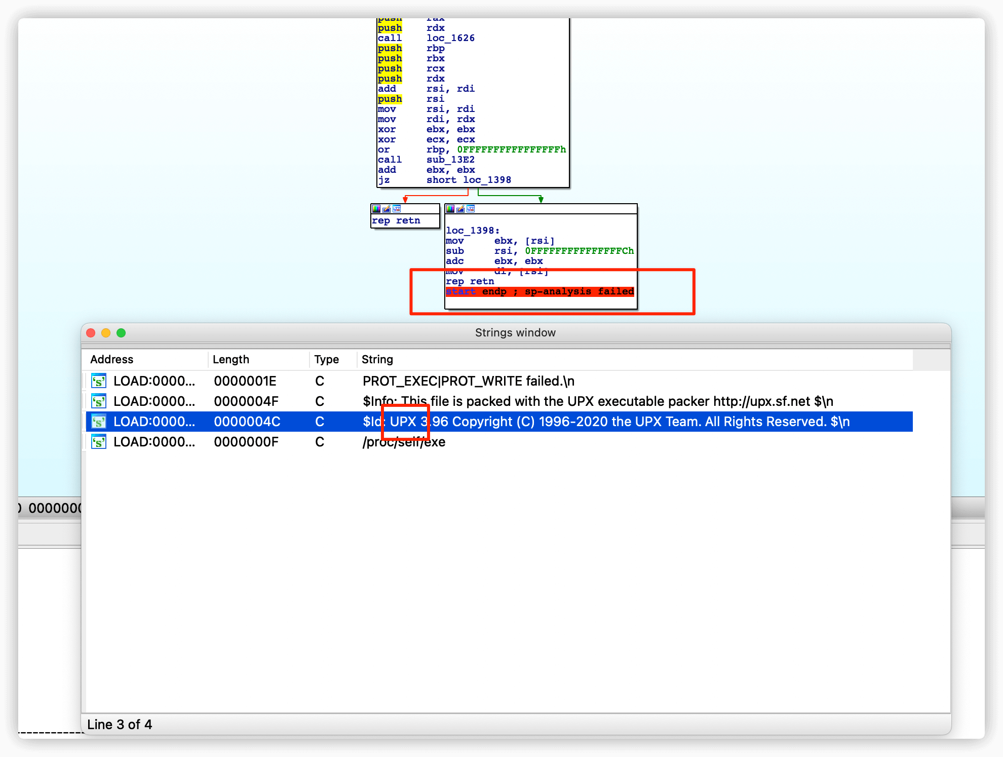This screenshot has width=1003, height=757.
Task: Click length value 0000000F
Action: pyautogui.click(x=246, y=442)
